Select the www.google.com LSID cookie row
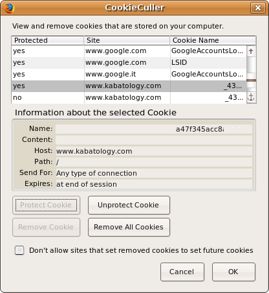269x293 pixels. click(129, 63)
